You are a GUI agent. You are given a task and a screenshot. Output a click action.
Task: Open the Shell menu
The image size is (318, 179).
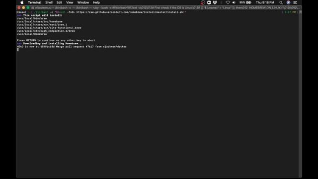click(49, 2)
